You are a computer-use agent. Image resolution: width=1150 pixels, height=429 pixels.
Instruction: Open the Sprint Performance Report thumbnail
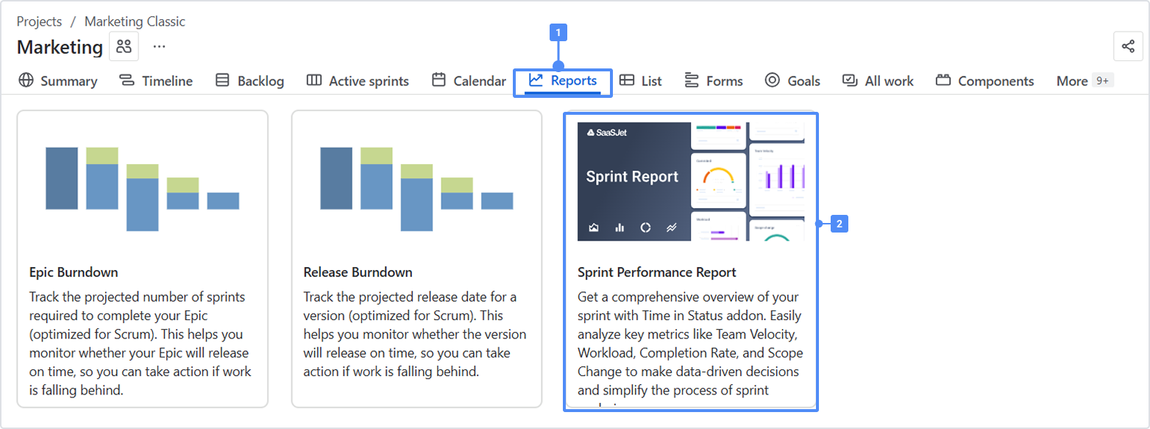click(691, 181)
